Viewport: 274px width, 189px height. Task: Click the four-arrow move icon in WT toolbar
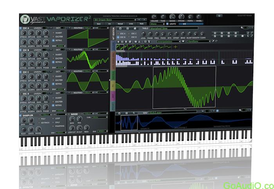click(x=118, y=42)
